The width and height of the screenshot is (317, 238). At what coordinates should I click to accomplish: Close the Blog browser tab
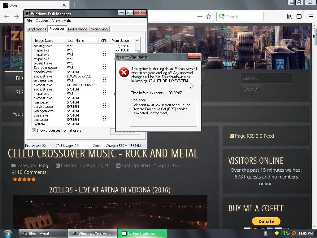[64, 5]
